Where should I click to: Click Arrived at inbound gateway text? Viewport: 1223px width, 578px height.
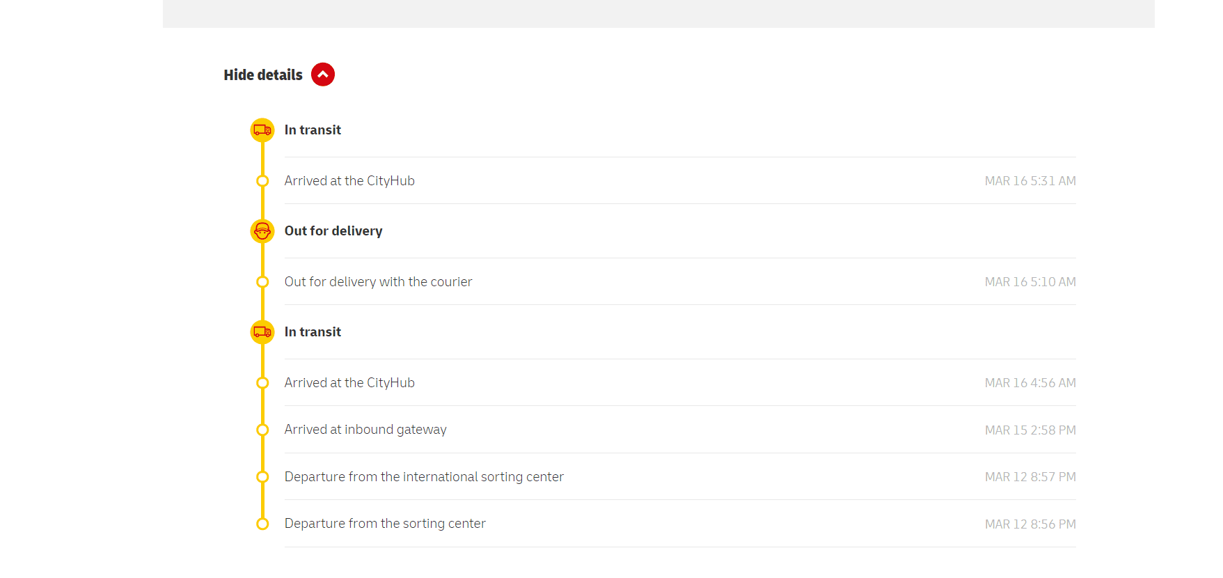click(x=365, y=430)
